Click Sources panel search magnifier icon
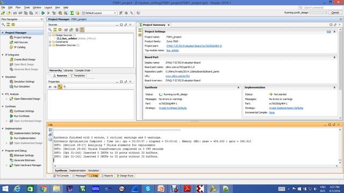This screenshot has width=344, height=193. pos(50,30)
